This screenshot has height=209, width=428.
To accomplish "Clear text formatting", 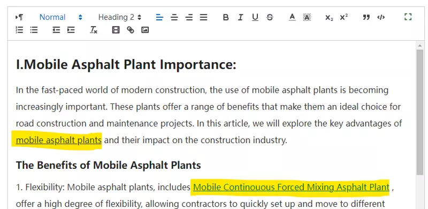I will click(93, 30).
